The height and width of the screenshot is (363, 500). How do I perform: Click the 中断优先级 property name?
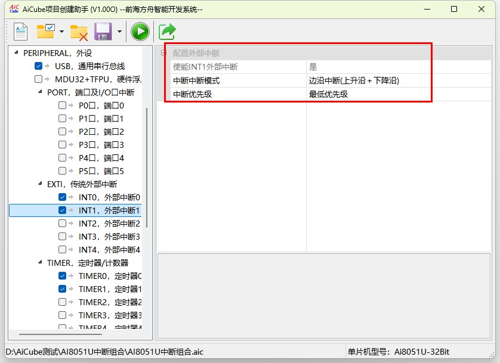point(192,94)
